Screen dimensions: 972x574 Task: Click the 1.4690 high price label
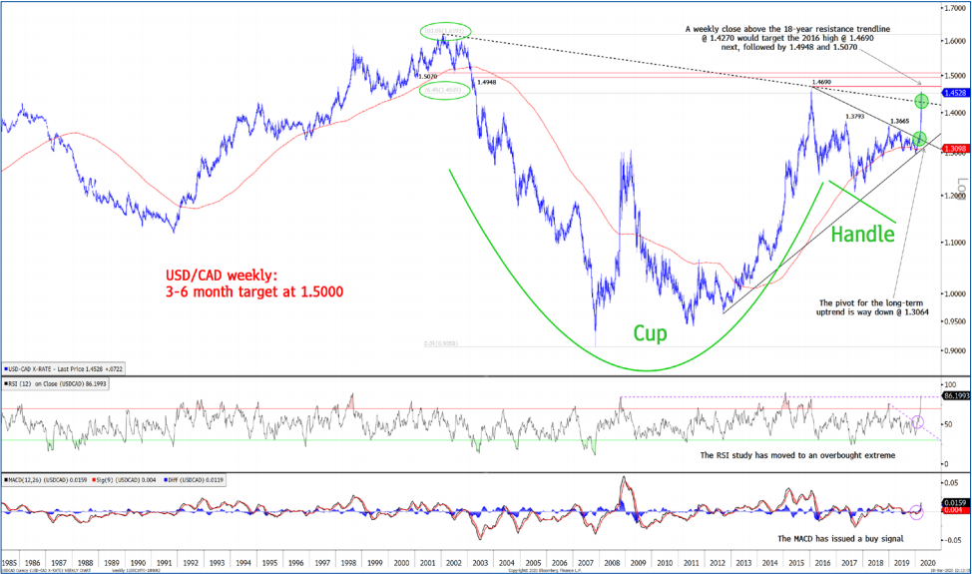(822, 82)
